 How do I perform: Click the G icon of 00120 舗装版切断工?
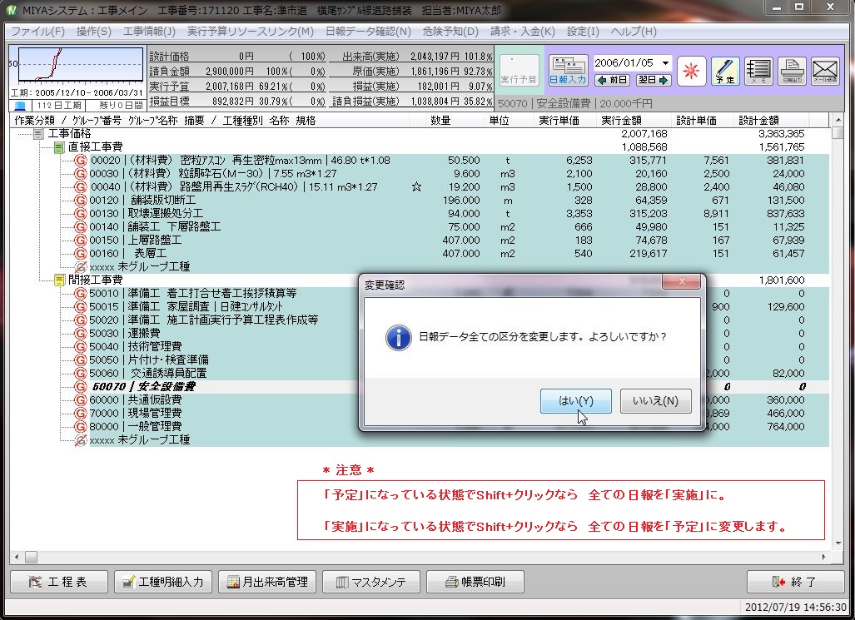click(x=80, y=200)
